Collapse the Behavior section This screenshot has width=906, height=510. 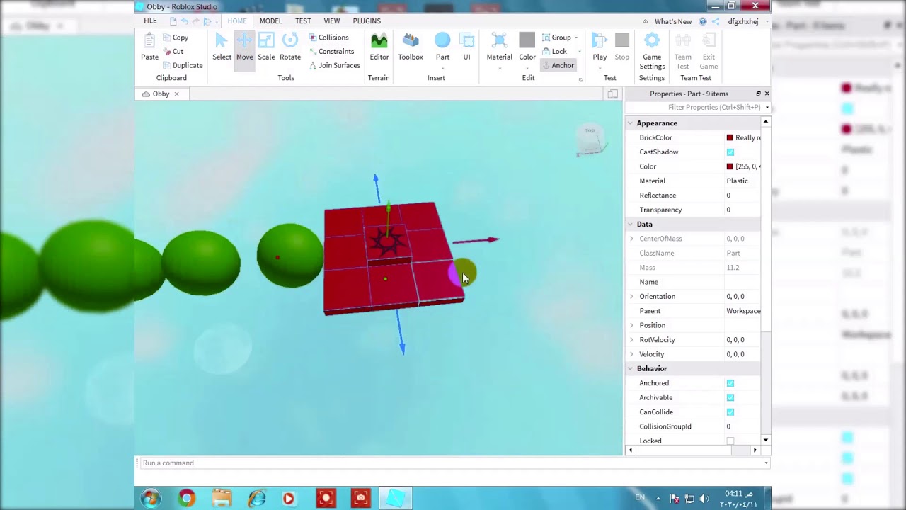tap(630, 368)
